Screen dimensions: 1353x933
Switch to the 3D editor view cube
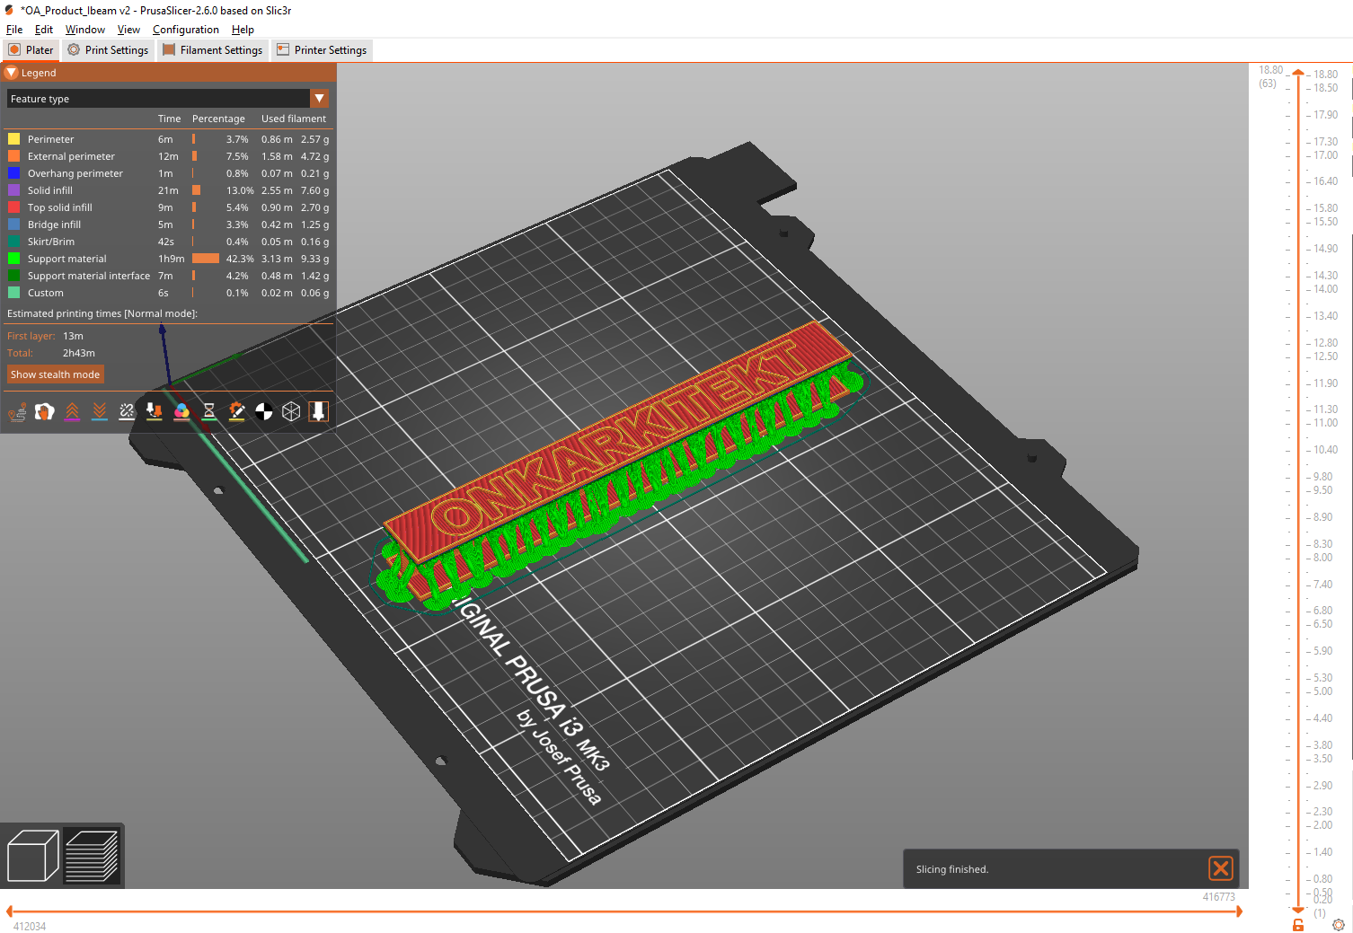[33, 855]
